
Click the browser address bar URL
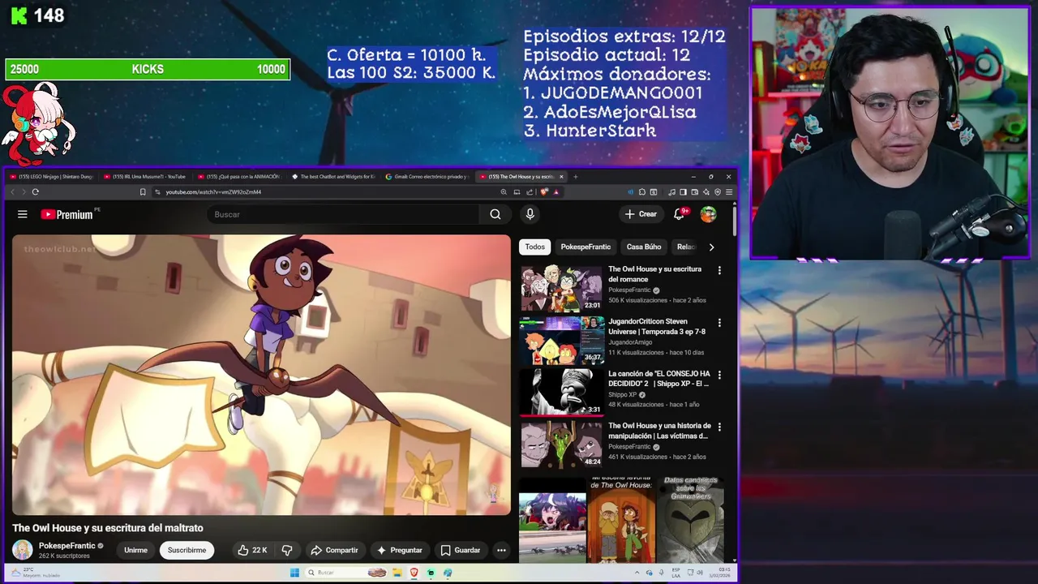[x=213, y=192]
